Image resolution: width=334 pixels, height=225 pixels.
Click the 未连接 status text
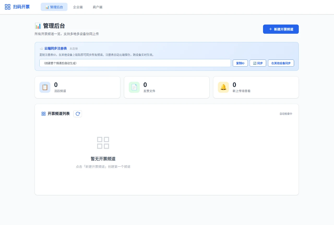(74, 49)
